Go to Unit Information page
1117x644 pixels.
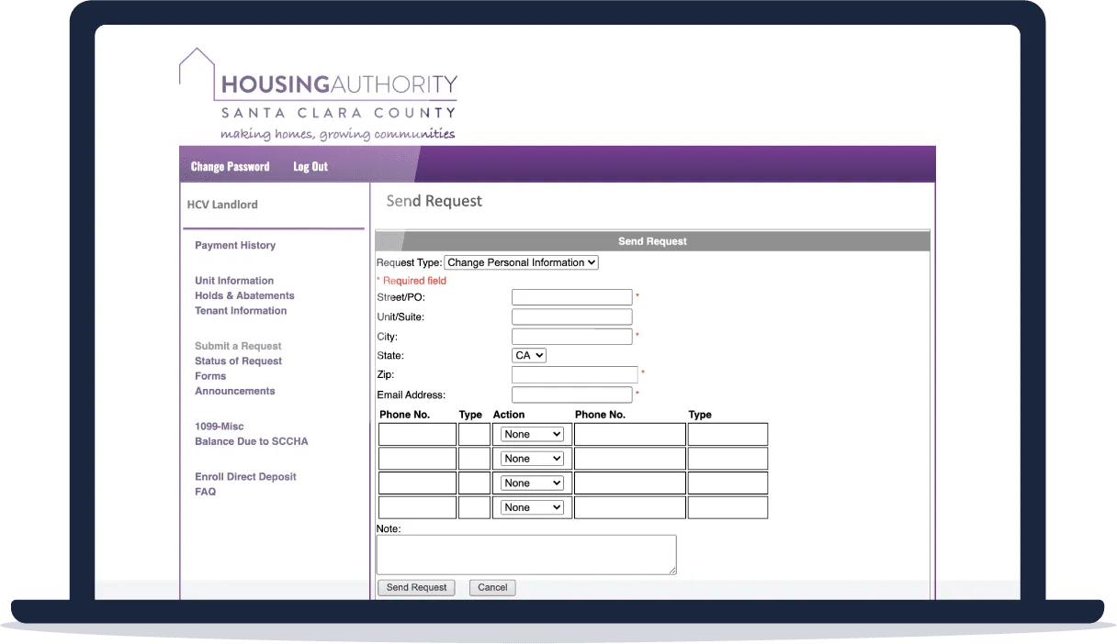(234, 281)
